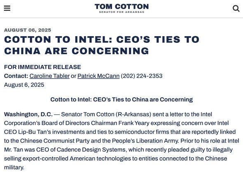The width and height of the screenshot is (243, 175).
Task: Select the 'Senator for Arkansas' tagline
Action: click(121, 12)
